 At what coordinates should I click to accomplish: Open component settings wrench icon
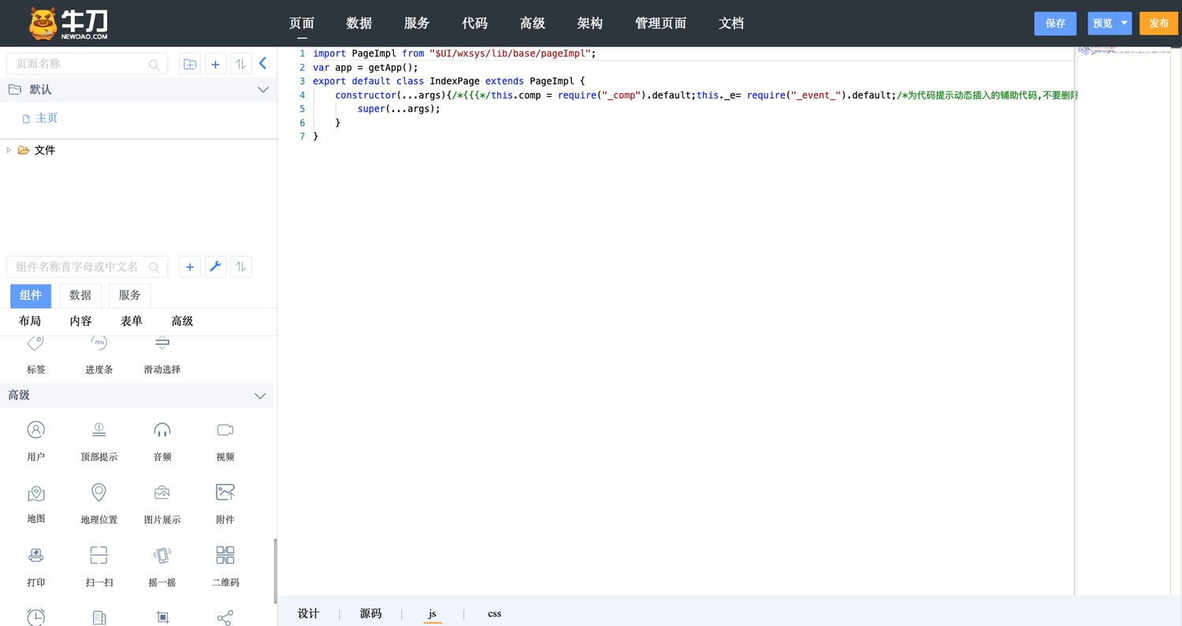pyautogui.click(x=215, y=267)
